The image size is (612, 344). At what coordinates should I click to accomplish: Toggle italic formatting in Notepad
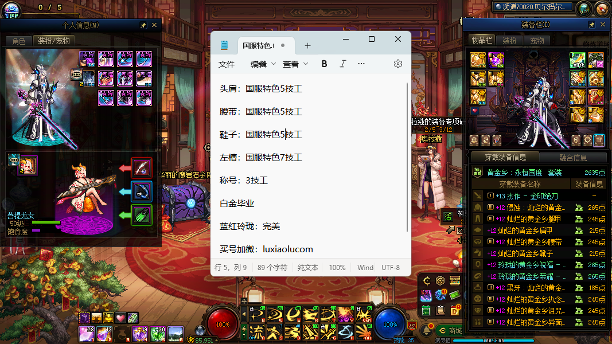(342, 64)
